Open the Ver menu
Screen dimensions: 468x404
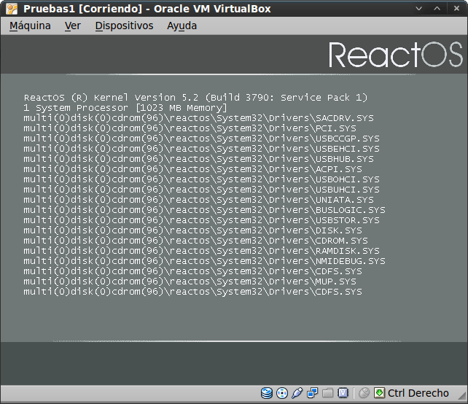coord(72,26)
